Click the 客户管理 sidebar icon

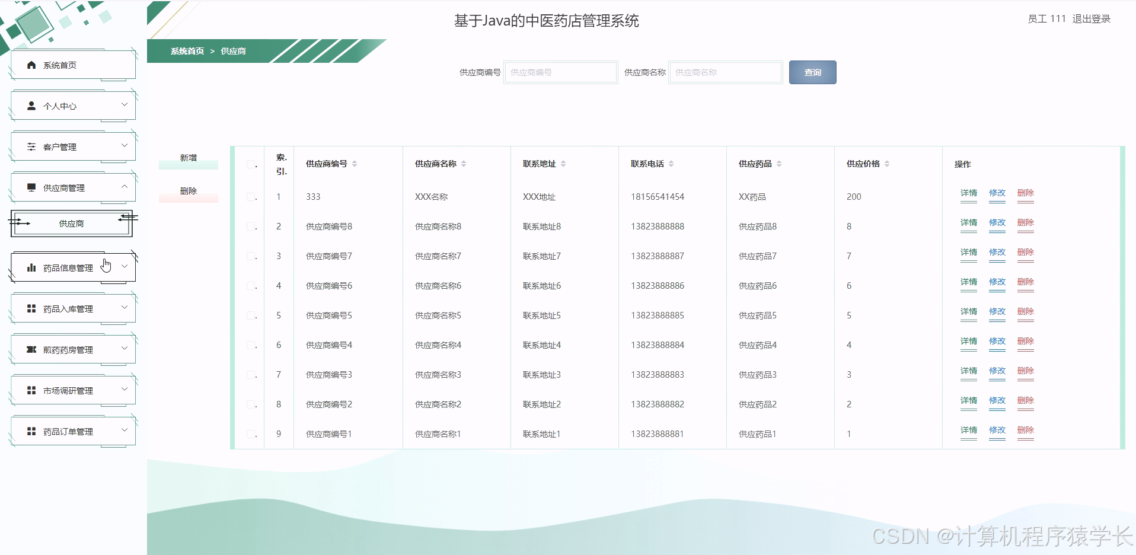31,145
